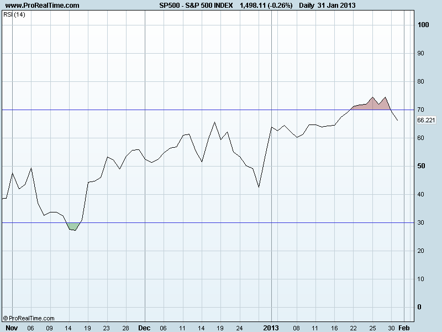Viewport: 442px width, 332px height.
Task: Click the www.ProRealTime.com header text
Action: [x=43, y=6]
